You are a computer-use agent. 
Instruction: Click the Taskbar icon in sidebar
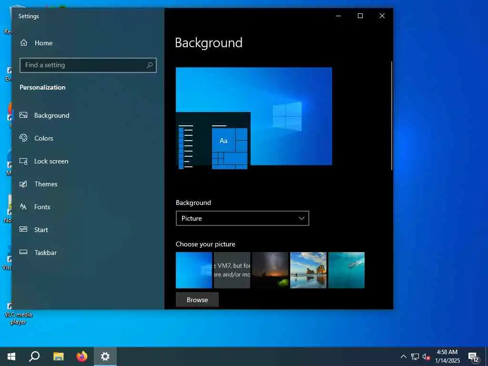click(23, 252)
